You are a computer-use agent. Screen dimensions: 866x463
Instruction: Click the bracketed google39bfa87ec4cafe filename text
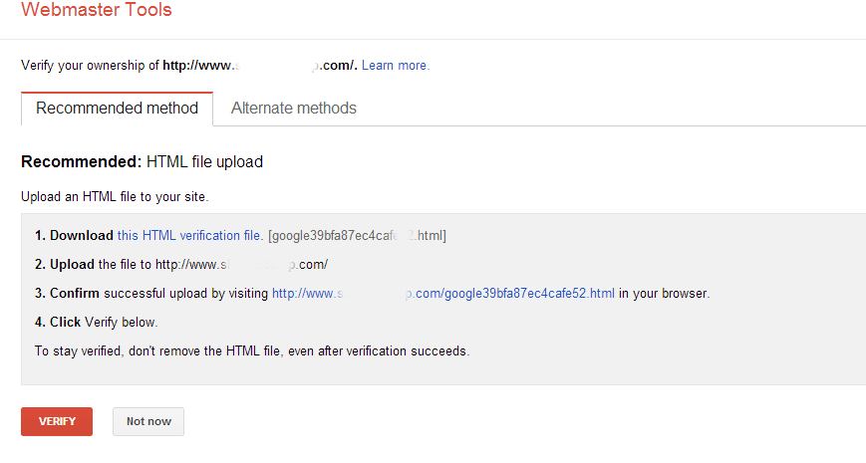tap(357, 236)
